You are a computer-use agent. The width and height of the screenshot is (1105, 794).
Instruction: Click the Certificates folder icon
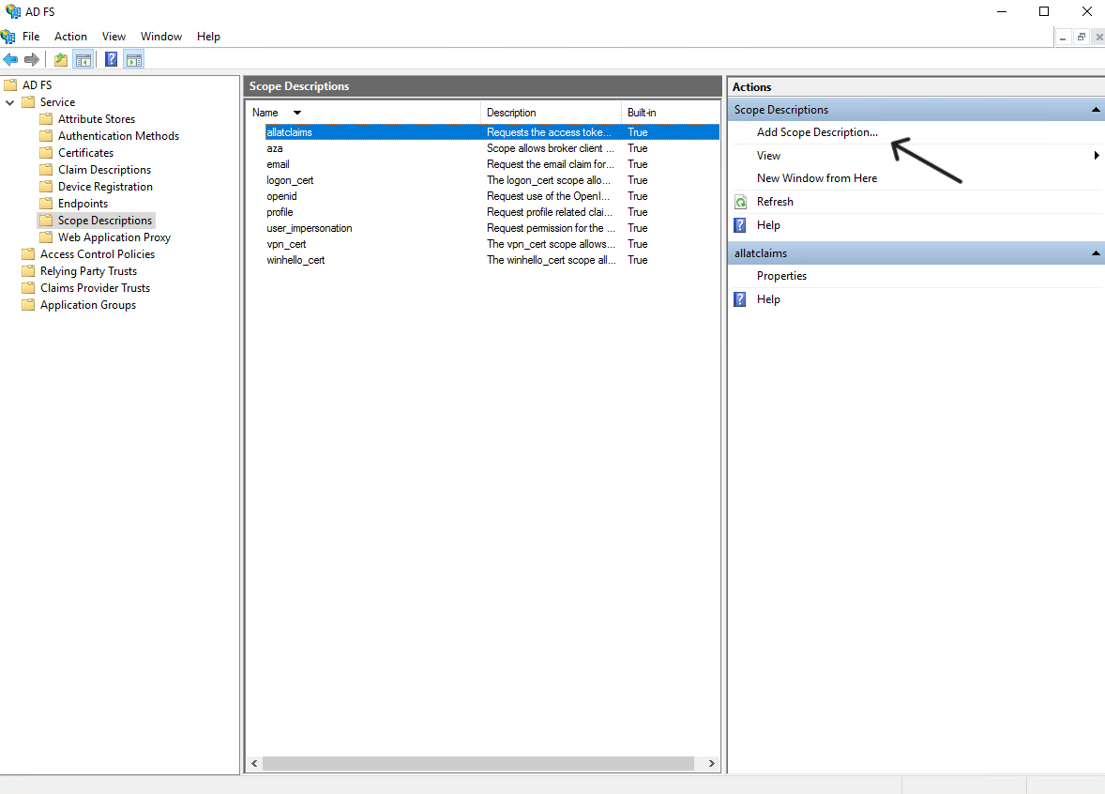click(x=46, y=153)
